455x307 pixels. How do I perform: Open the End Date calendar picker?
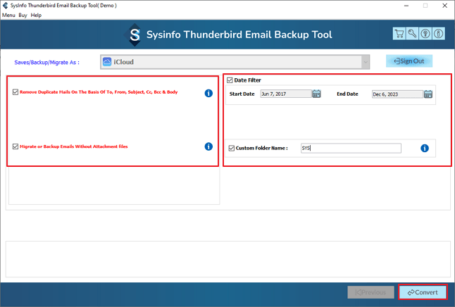(428, 94)
